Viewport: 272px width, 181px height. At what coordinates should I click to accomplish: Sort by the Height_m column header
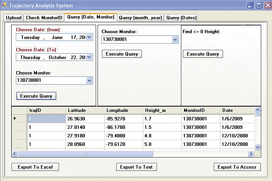[162, 110]
